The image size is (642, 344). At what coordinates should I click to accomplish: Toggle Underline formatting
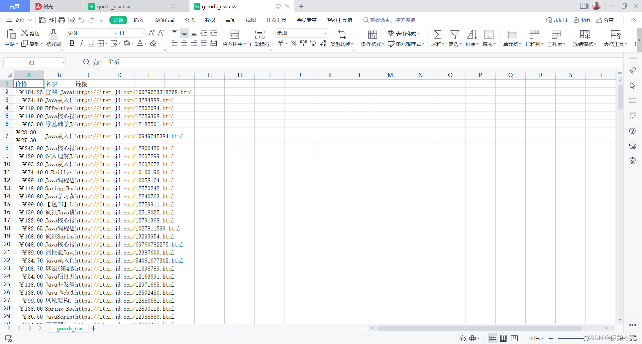[x=91, y=43]
